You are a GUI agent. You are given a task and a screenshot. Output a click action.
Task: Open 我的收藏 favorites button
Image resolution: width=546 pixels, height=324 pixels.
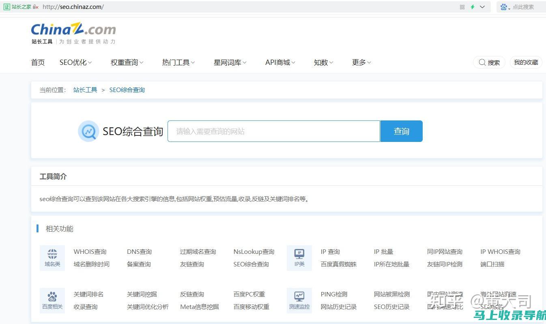pyautogui.click(x=526, y=62)
